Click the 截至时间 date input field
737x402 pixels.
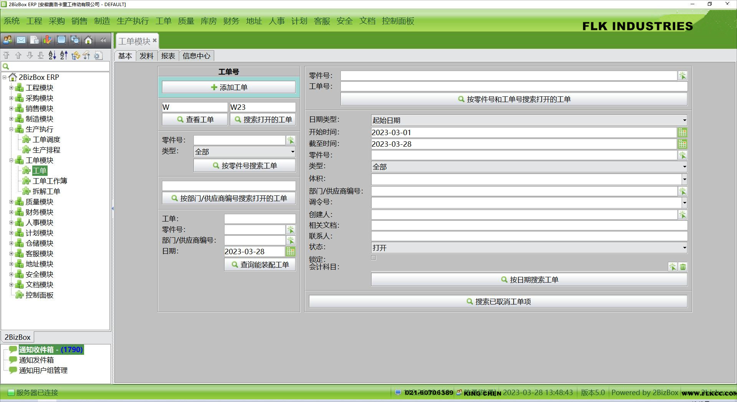(x=523, y=144)
